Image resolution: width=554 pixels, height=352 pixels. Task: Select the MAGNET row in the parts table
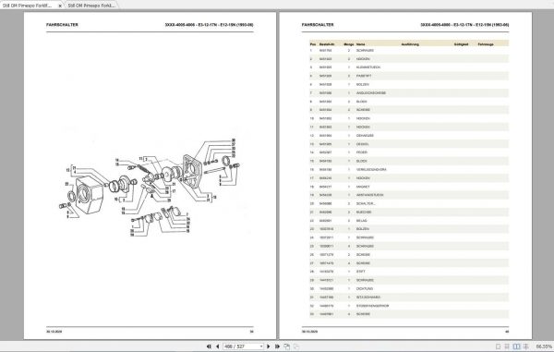(x=409, y=187)
